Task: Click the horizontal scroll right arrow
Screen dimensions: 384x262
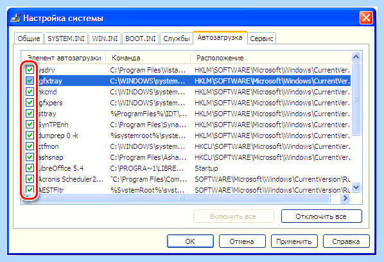Action: coord(345,198)
